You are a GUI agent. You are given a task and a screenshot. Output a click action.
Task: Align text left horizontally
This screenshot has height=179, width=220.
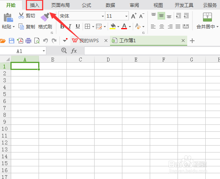(x=153, y=27)
